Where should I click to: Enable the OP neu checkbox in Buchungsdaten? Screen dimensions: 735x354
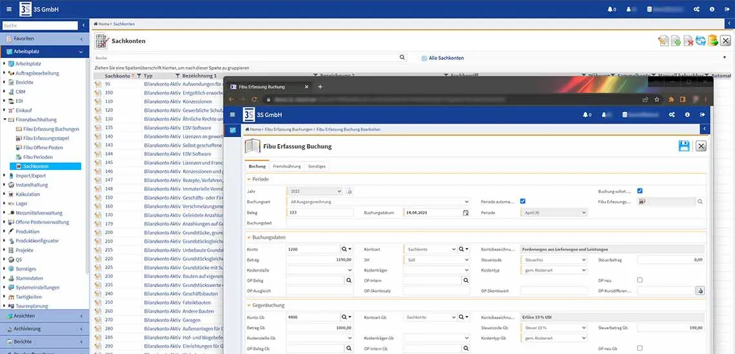point(640,280)
